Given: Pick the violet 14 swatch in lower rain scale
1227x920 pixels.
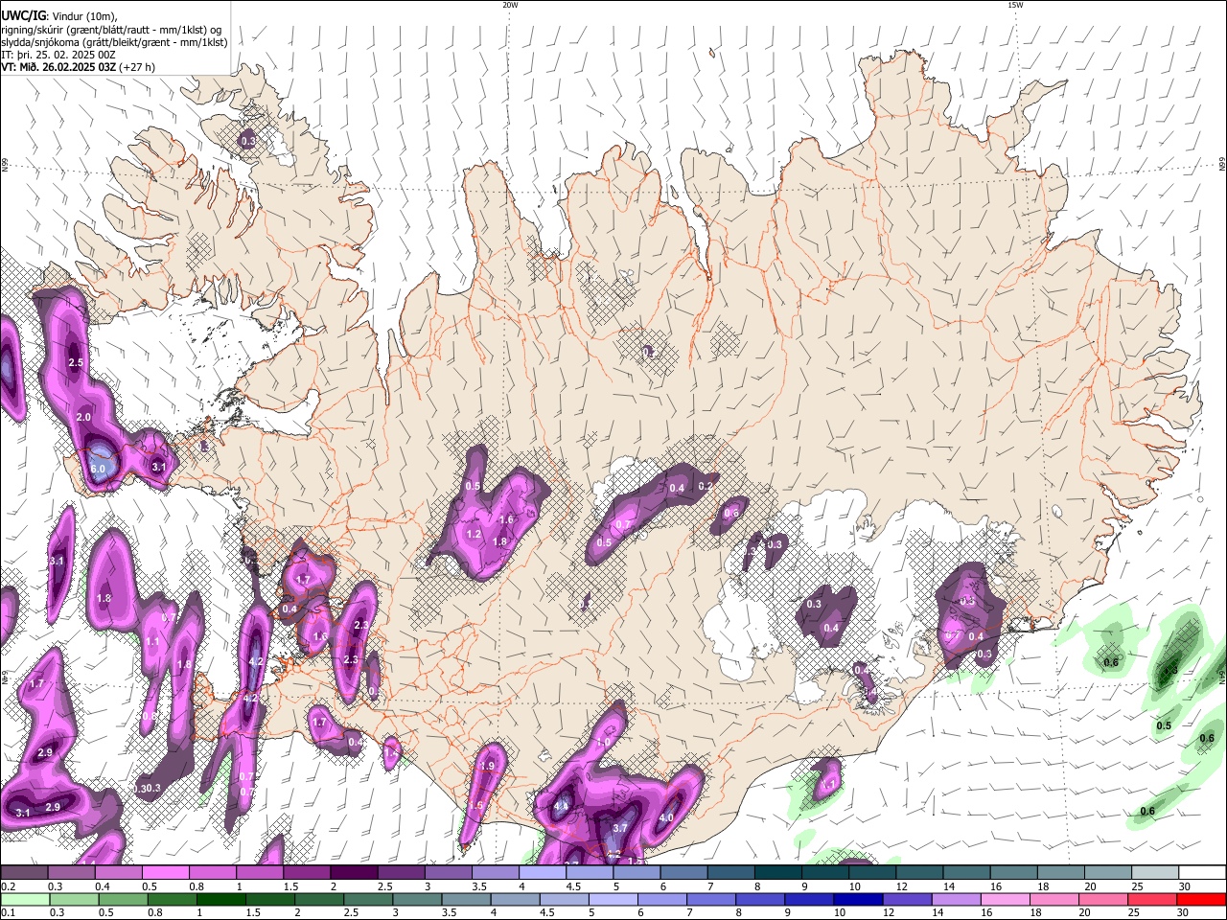Looking at the screenshot, I should (957, 900).
